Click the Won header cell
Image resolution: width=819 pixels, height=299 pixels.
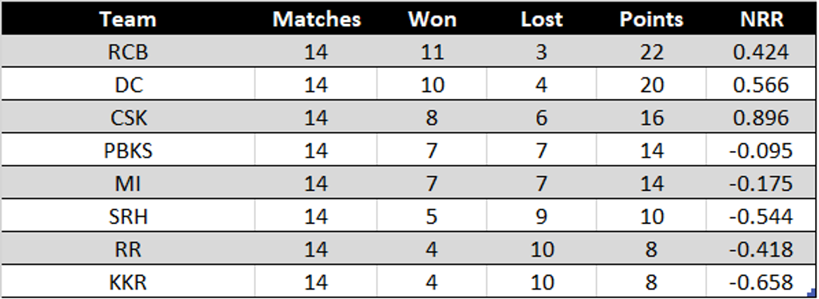[x=432, y=19]
